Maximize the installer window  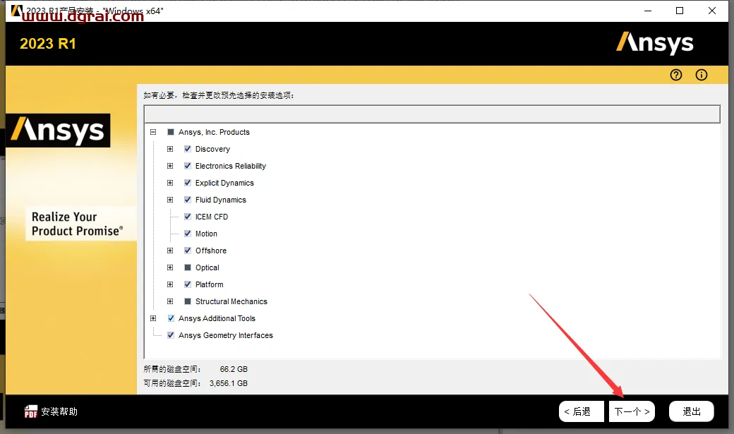pyautogui.click(x=680, y=11)
